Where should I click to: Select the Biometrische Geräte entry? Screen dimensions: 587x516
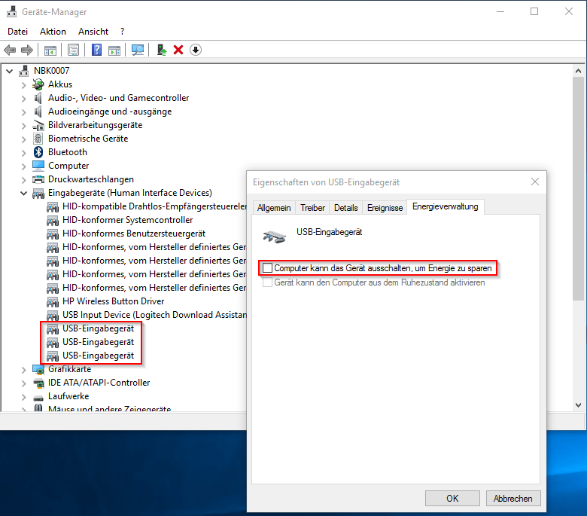click(88, 139)
